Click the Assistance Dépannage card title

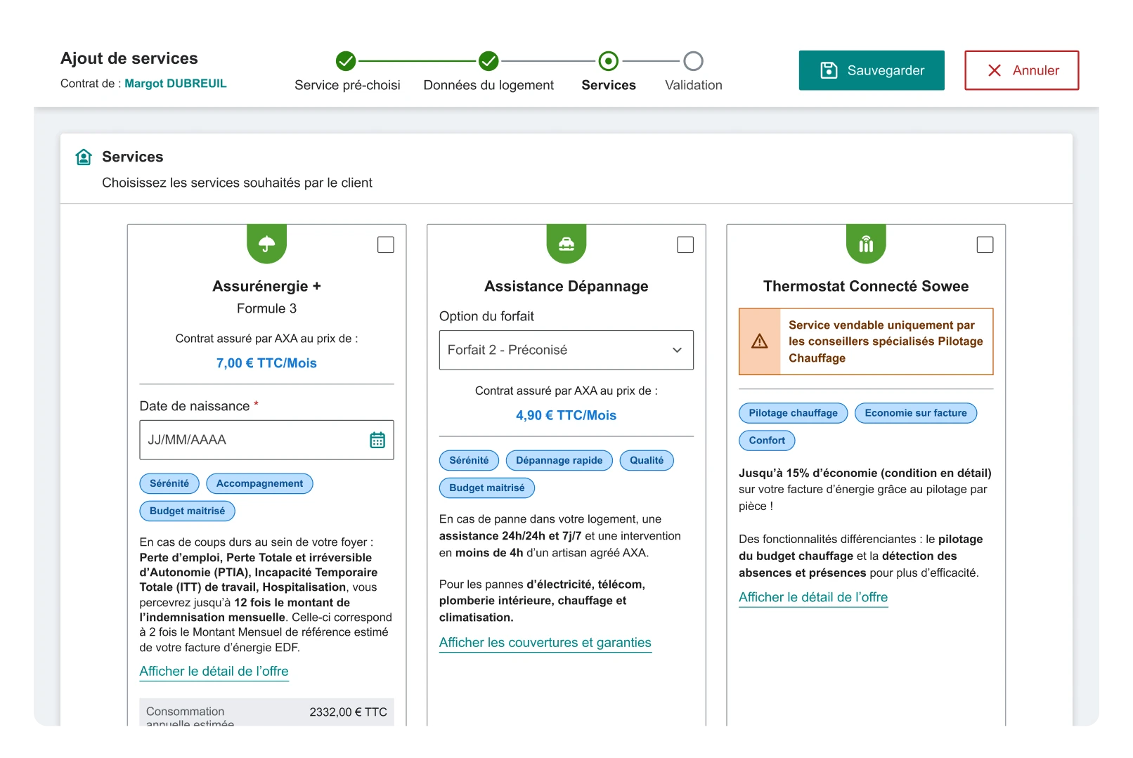click(x=566, y=286)
